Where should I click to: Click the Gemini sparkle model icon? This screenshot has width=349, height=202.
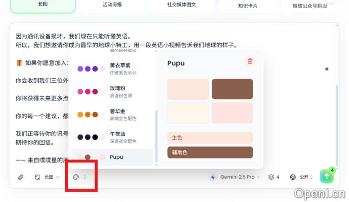click(x=213, y=177)
